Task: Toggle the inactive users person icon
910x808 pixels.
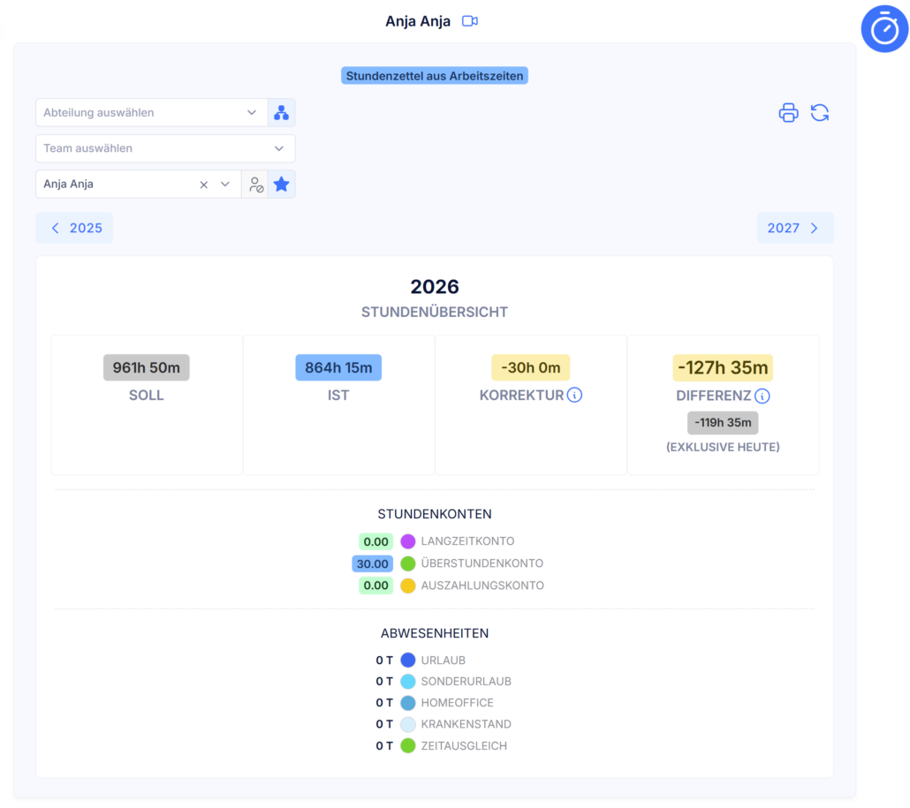Action: 255,185
